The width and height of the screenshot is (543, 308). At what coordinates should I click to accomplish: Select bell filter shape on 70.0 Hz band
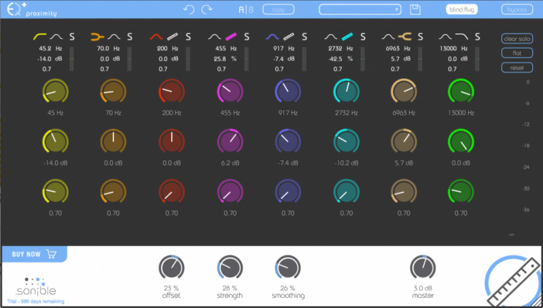click(114, 37)
